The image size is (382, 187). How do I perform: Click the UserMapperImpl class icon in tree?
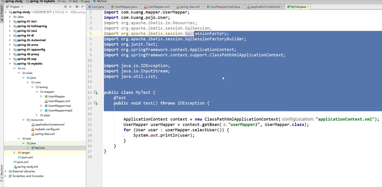pos(46,106)
